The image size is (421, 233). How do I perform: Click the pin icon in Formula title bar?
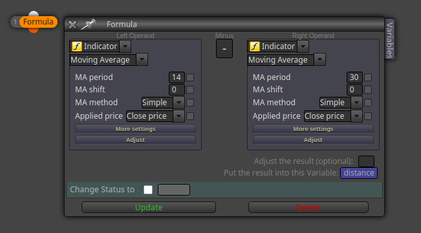click(89, 25)
